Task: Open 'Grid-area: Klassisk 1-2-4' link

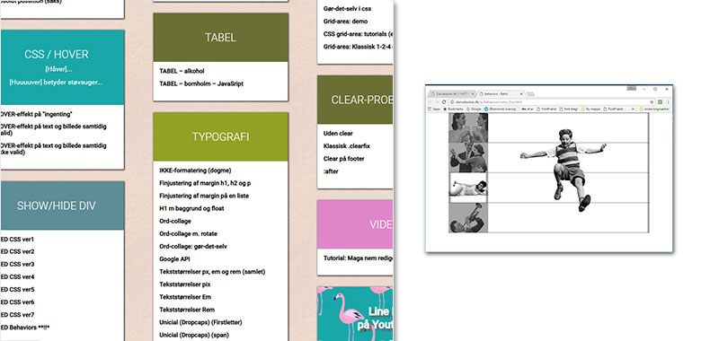Action: pos(358,47)
